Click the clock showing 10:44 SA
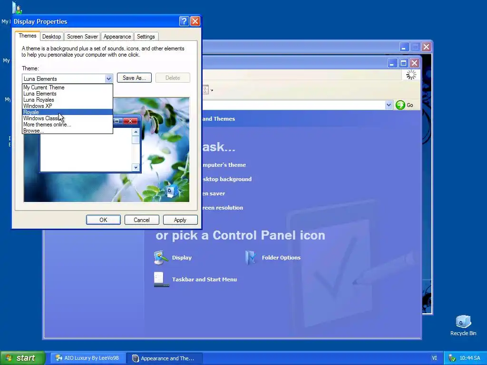The height and width of the screenshot is (365, 487). (x=470, y=358)
